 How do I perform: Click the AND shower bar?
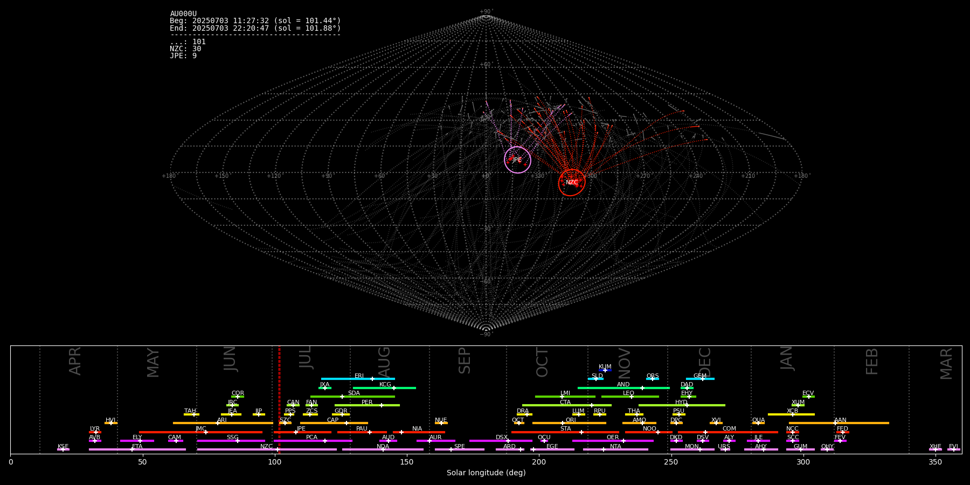(x=623, y=388)
